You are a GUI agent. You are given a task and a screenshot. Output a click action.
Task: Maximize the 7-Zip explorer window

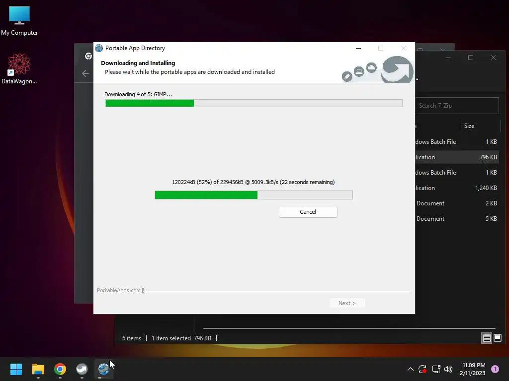tap(471, 58)
